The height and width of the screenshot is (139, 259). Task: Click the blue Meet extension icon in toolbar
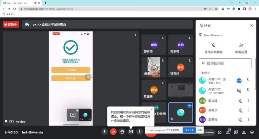click(x=228, y=9)
